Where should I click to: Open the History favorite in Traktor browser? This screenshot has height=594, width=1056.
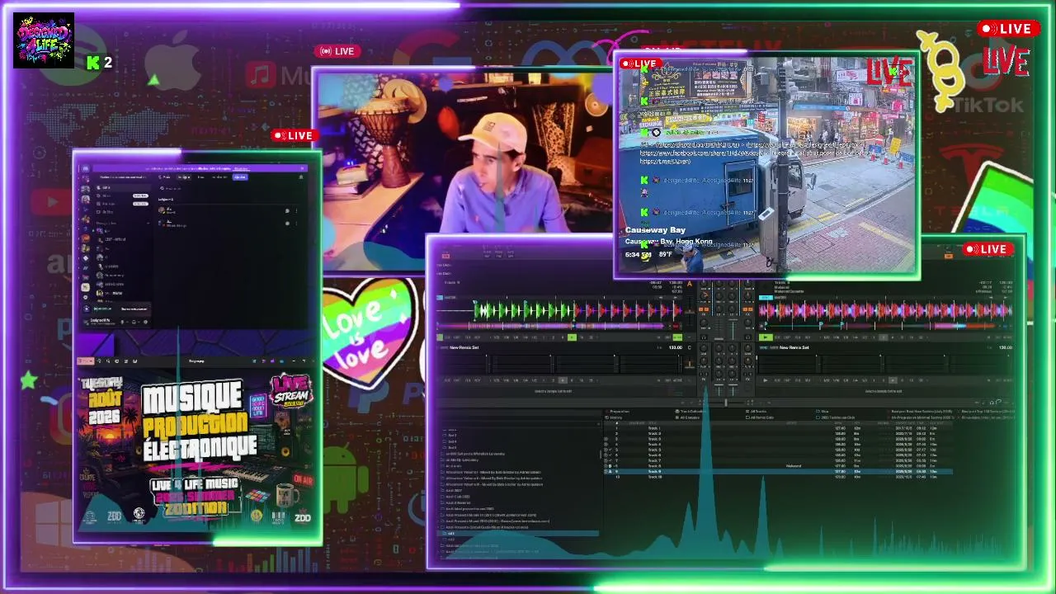click(615, 417)
